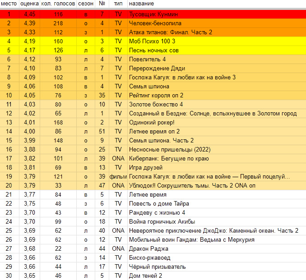Click the title 'Рейтинг короля оп 2'
The image size is (306, 280).
(x=156, y=95)
